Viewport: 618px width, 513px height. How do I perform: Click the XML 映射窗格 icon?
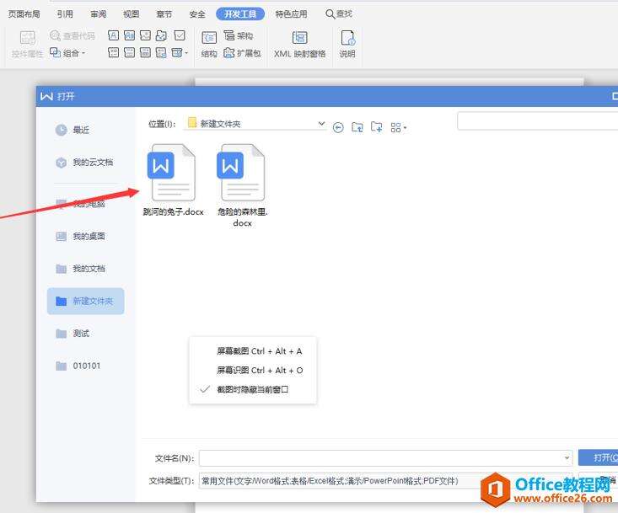[299, 38]
